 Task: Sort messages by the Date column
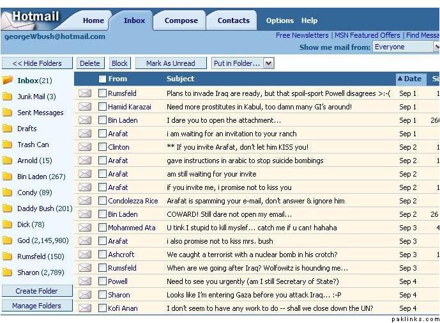tap(409, 79)
